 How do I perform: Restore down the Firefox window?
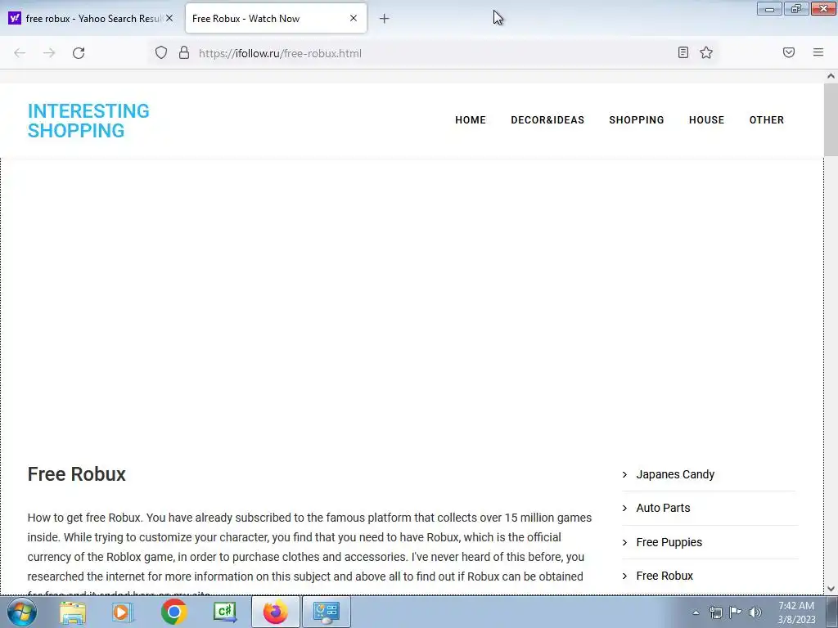coord(796,8)
